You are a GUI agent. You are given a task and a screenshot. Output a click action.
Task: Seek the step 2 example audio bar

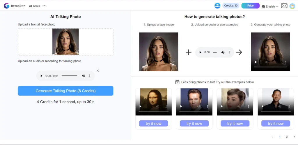point(215,52)
